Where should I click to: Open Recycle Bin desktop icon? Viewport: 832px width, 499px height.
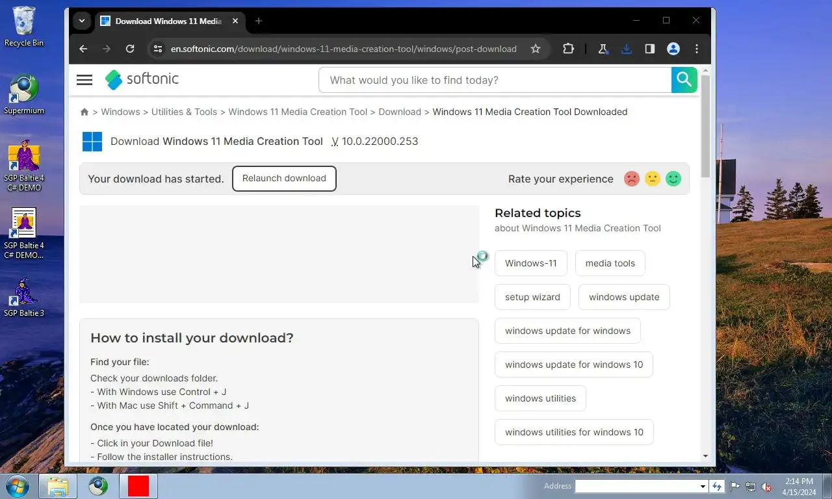pyautogui.click(x=24, y=27)
